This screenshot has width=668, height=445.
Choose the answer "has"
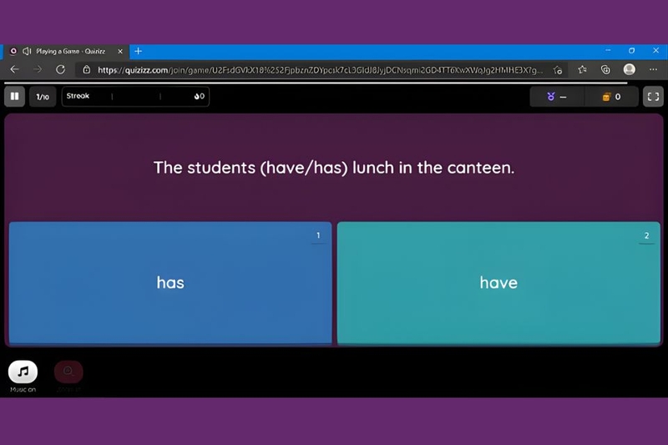click(x=170, y=282)
